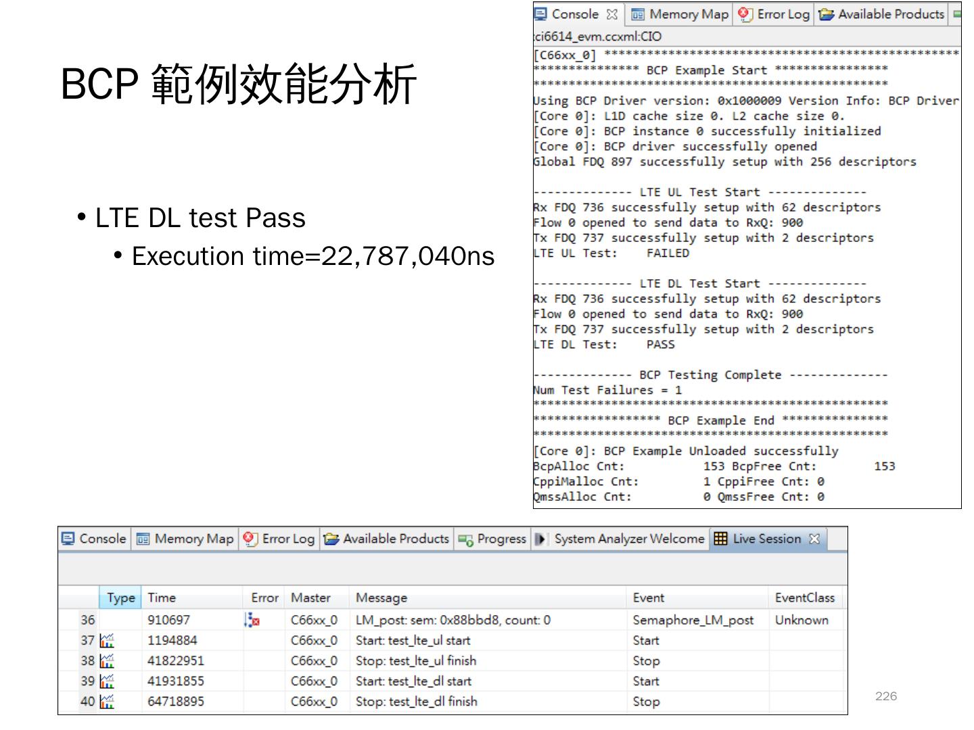
Task: Select row number 36
Action: 88,620
